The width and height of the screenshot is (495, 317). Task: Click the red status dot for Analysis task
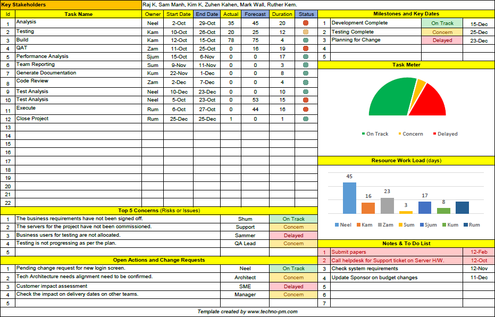click(x=306, y=23)
